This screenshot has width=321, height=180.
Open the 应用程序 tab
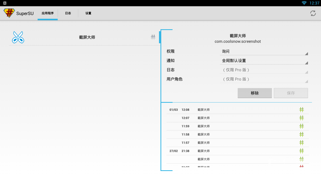(48, 13)
